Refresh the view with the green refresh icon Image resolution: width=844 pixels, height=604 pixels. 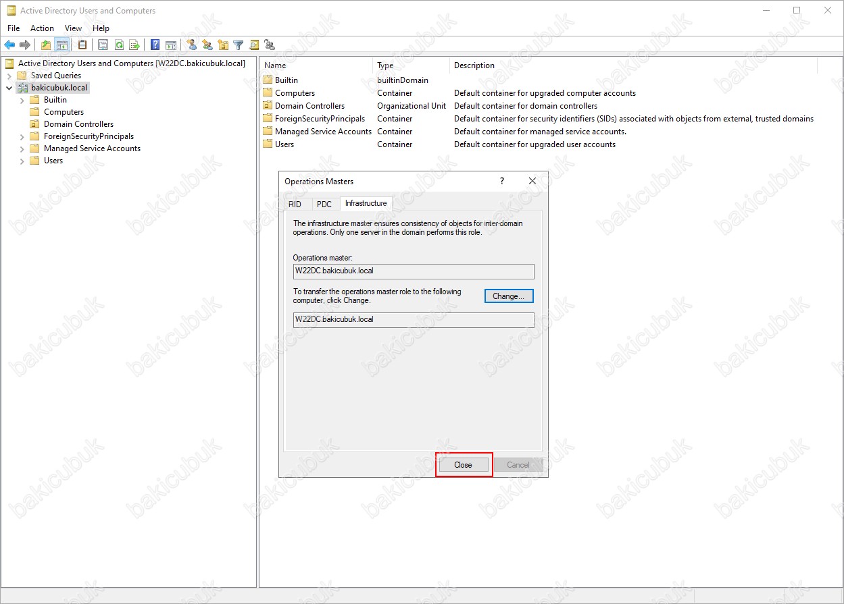pyautogui.click(x=119, y=45)
